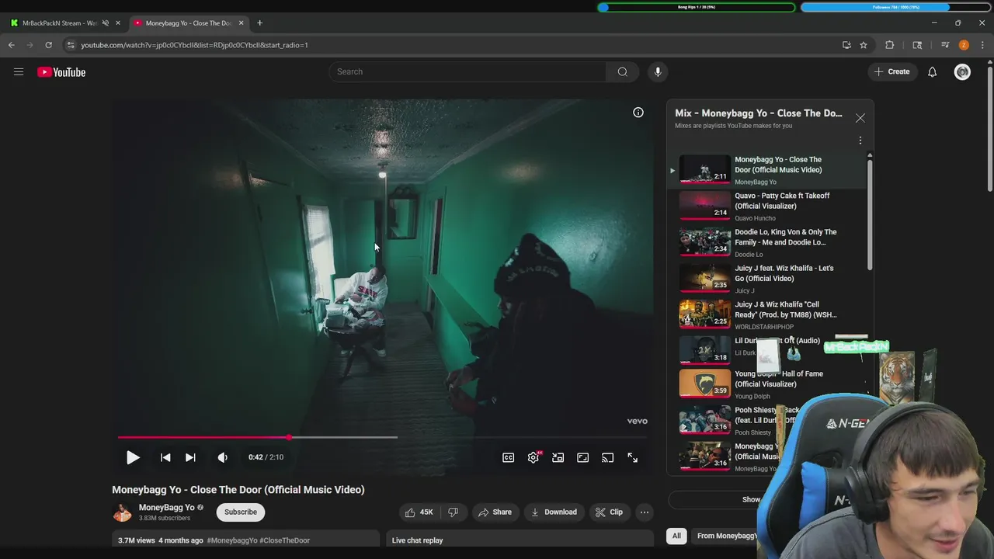Open Chrome profile avatar
The height and width of the screenshot is (559, 994).
(964, 45)
